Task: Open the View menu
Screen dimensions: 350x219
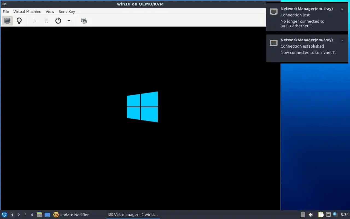Action: [50, 11]
